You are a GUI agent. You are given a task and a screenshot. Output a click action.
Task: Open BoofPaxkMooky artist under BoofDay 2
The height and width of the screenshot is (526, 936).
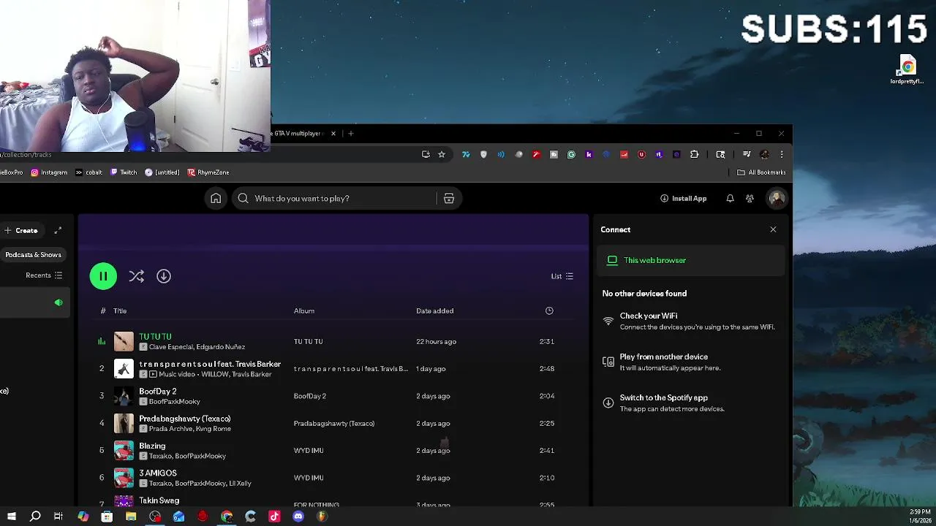tap(175, 402)
